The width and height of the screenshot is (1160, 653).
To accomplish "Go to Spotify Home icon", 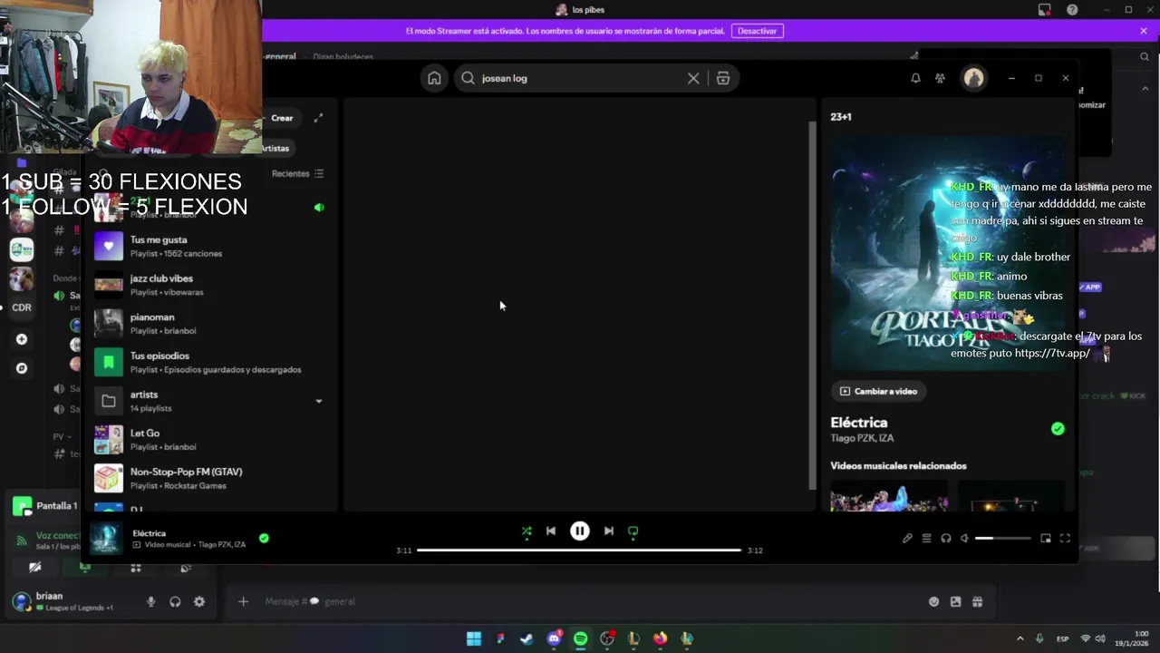I will [434, 78].
